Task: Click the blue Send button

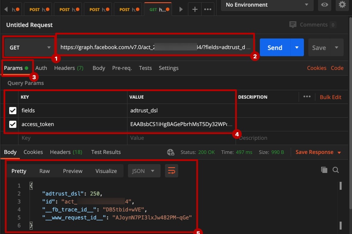Action: point(275,47)
